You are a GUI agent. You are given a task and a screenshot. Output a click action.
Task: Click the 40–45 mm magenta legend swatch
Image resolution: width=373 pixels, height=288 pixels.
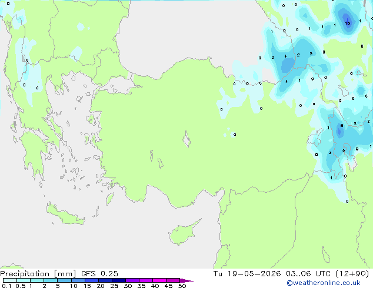tap(159, 280)
